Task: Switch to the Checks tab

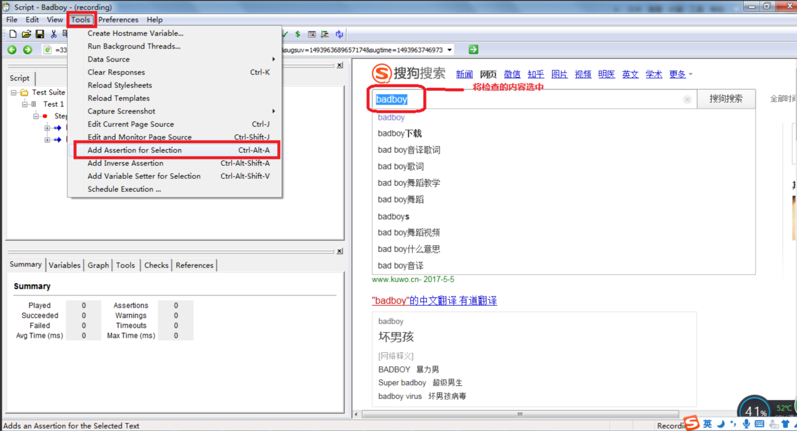Action: pyautogui.click(x=157, y=265)
